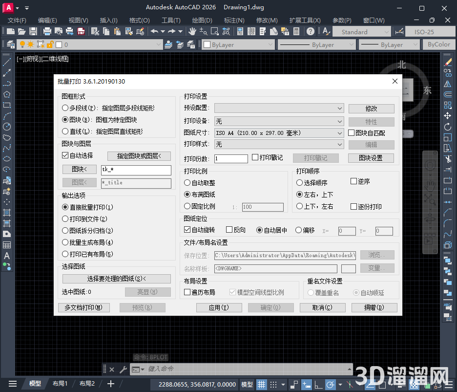Open the 标注(N) menu

click(234, 21)
